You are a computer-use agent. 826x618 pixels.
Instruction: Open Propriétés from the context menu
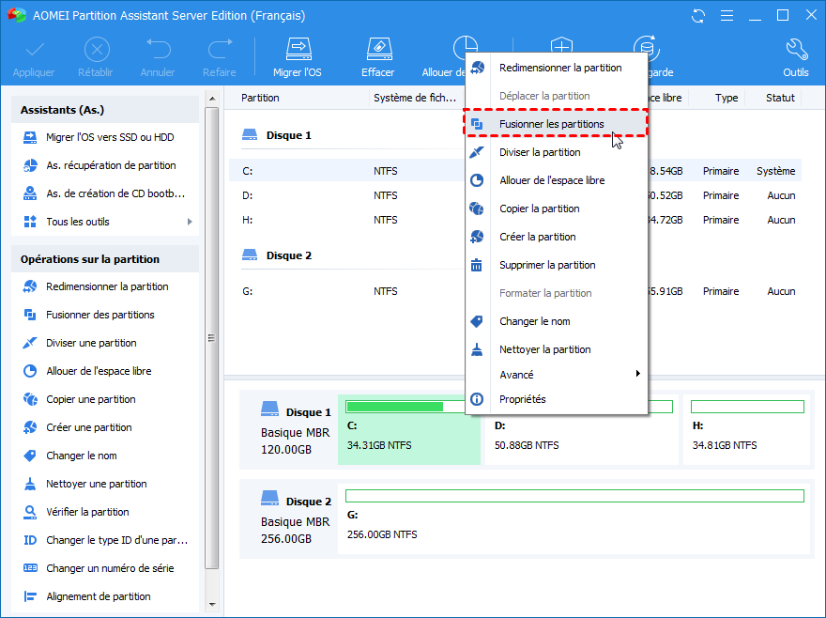pos(557,399)
